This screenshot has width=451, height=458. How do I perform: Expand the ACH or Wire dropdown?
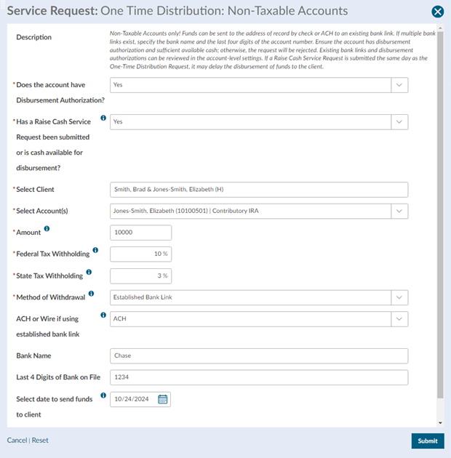coord(399,319)
